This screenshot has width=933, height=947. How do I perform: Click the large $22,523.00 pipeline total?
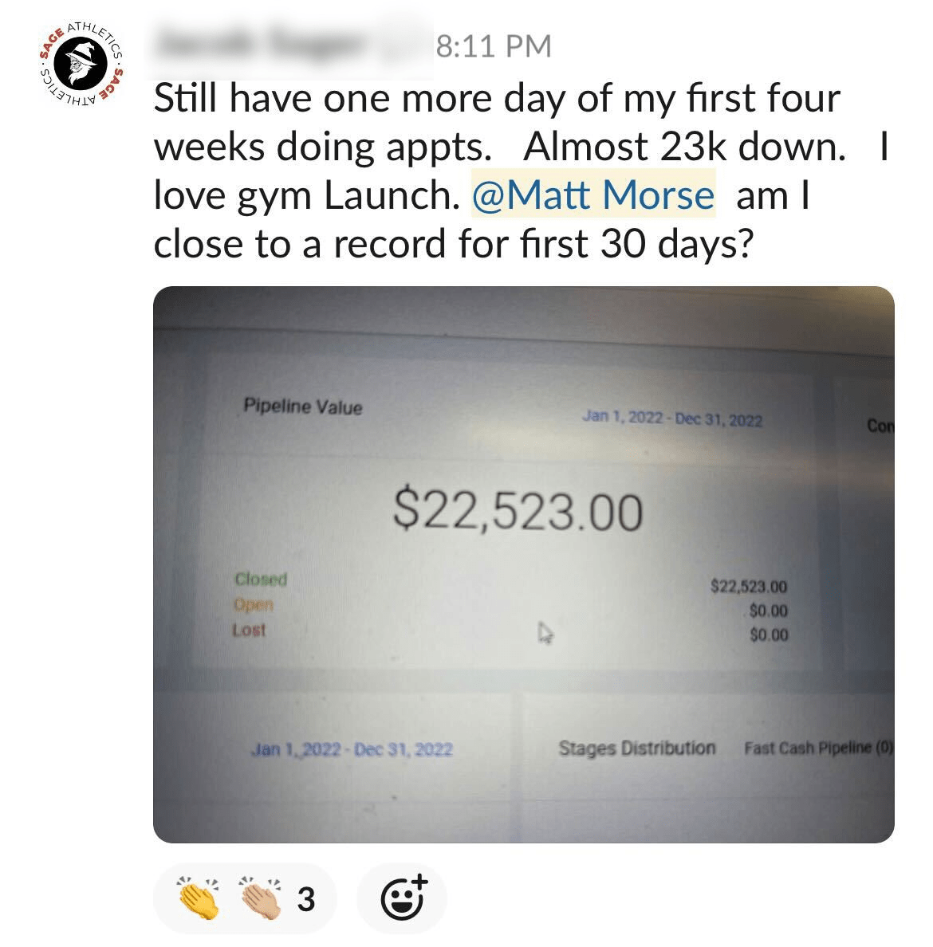[x=518, y=510]
